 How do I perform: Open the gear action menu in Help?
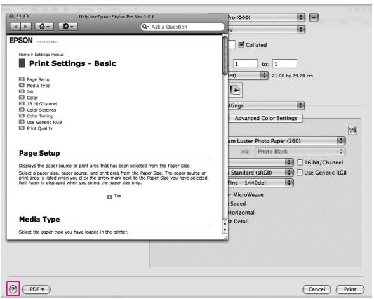(68, 27)
